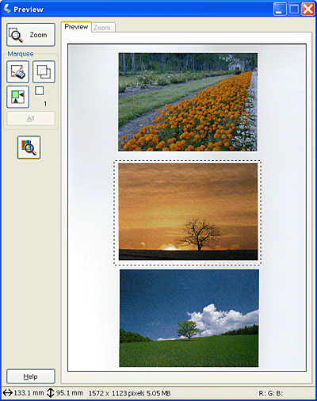
Task: Open the densitometer color magnifier tool
Action: tap(29, 147)
